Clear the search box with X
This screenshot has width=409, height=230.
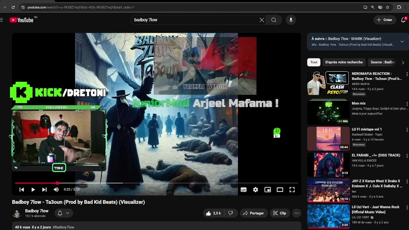coord(262,20)
